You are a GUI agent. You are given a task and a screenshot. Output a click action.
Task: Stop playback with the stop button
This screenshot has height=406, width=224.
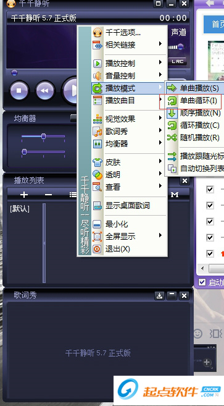click(19, 91)
